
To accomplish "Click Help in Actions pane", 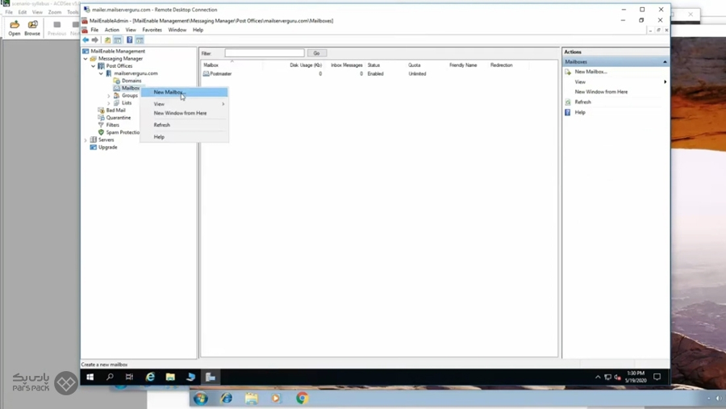I will pos(580,112).
